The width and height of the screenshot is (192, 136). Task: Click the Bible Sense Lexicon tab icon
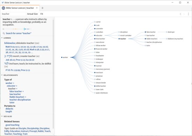coord(3,8)
